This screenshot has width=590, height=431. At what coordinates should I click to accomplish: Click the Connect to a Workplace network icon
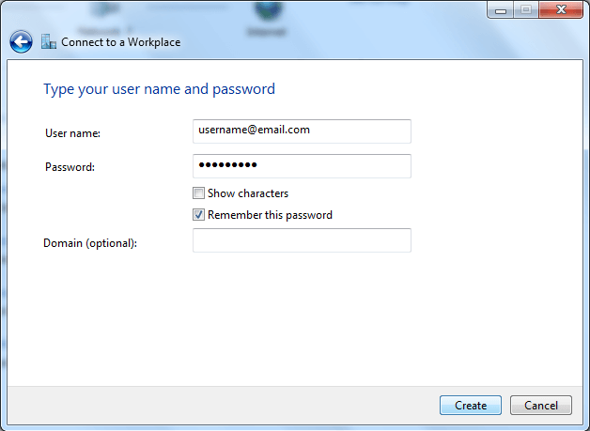click(49, 41)
